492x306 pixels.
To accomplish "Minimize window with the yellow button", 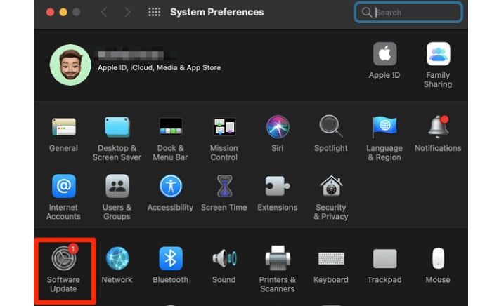I will click(63, 12).
